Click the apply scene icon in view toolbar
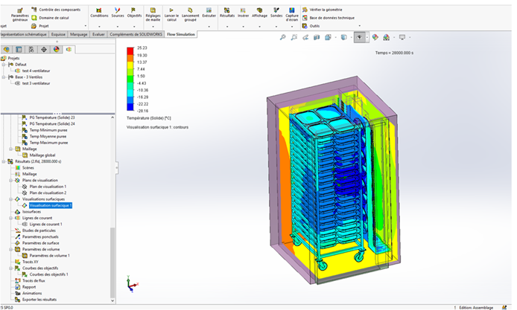This screenshot has height=310, width=517. pos(386,37)
